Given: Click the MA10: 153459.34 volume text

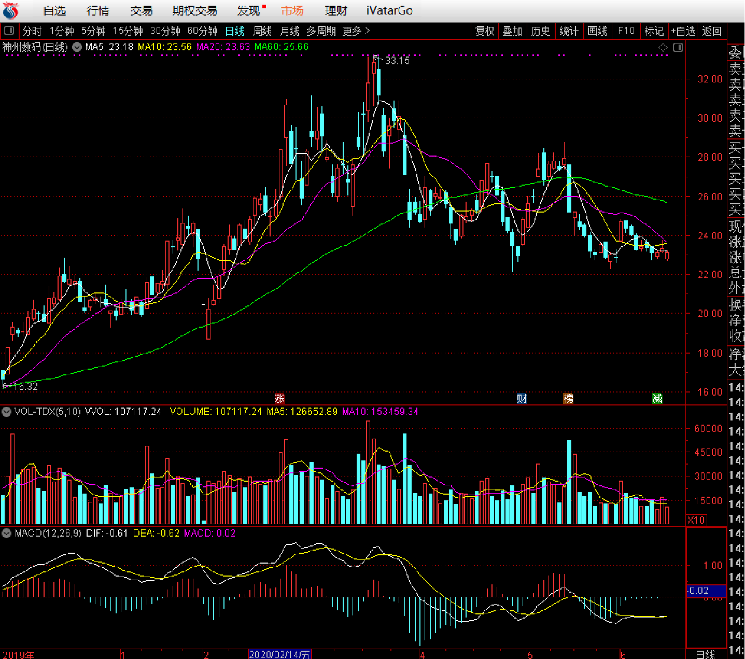Looking at the screenshot, I should click(x=380, y=412).
